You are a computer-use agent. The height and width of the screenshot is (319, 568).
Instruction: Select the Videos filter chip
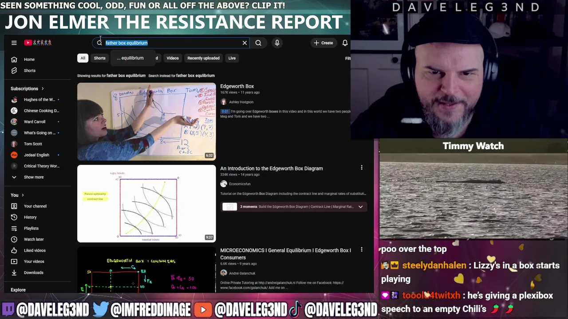[173, 58]
